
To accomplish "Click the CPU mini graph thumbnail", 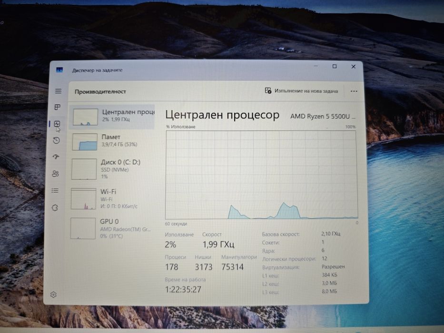I will tap(86, 117).
